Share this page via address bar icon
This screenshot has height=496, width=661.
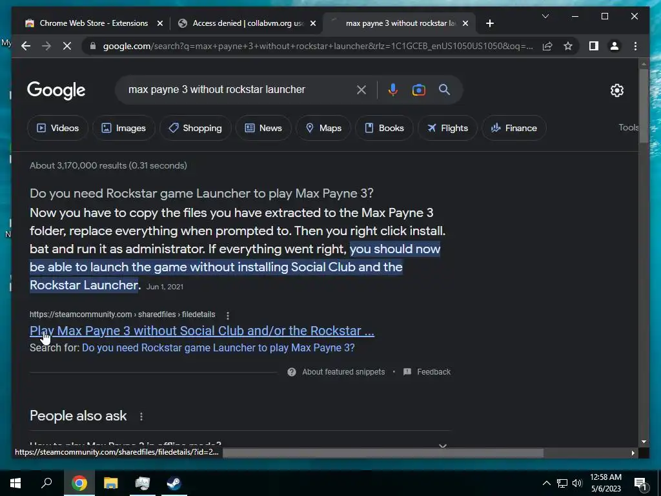pyautogui.click(x=547, y=46)
